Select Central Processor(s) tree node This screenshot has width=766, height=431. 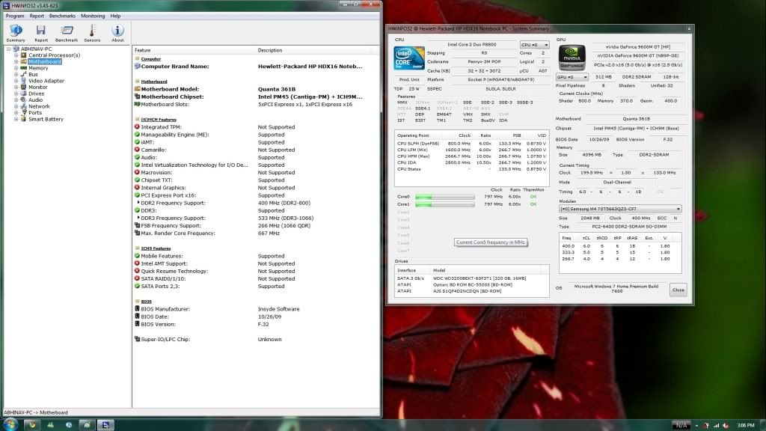[x=54, y=55]
